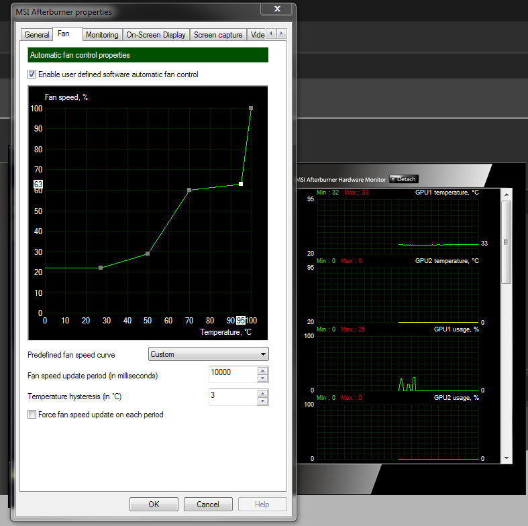528x526 pixels.
Task: Click the Temperature hysteresis input field
Action: pos(233,397)
